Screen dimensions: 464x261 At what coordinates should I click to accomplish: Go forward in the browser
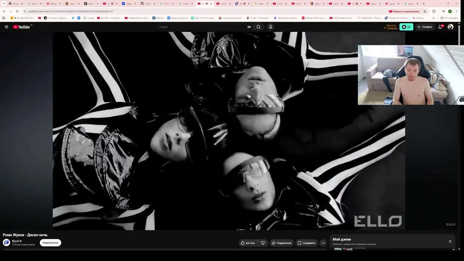pyautogui.click(x=11, y=11)
